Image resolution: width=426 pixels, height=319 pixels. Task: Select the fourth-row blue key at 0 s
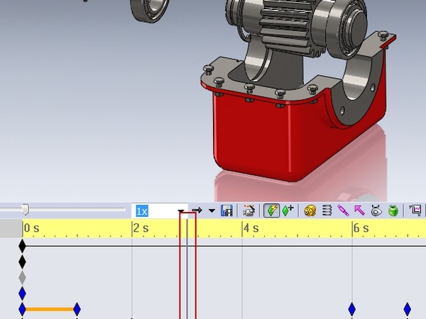tap(22, 293)
